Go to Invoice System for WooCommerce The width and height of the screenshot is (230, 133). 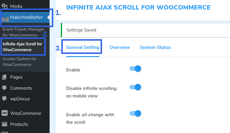tap(20, 62)
